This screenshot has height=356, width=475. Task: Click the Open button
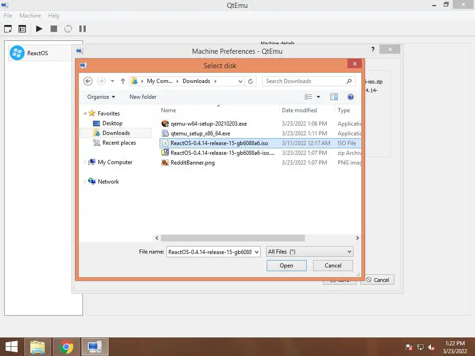(286, 266)
